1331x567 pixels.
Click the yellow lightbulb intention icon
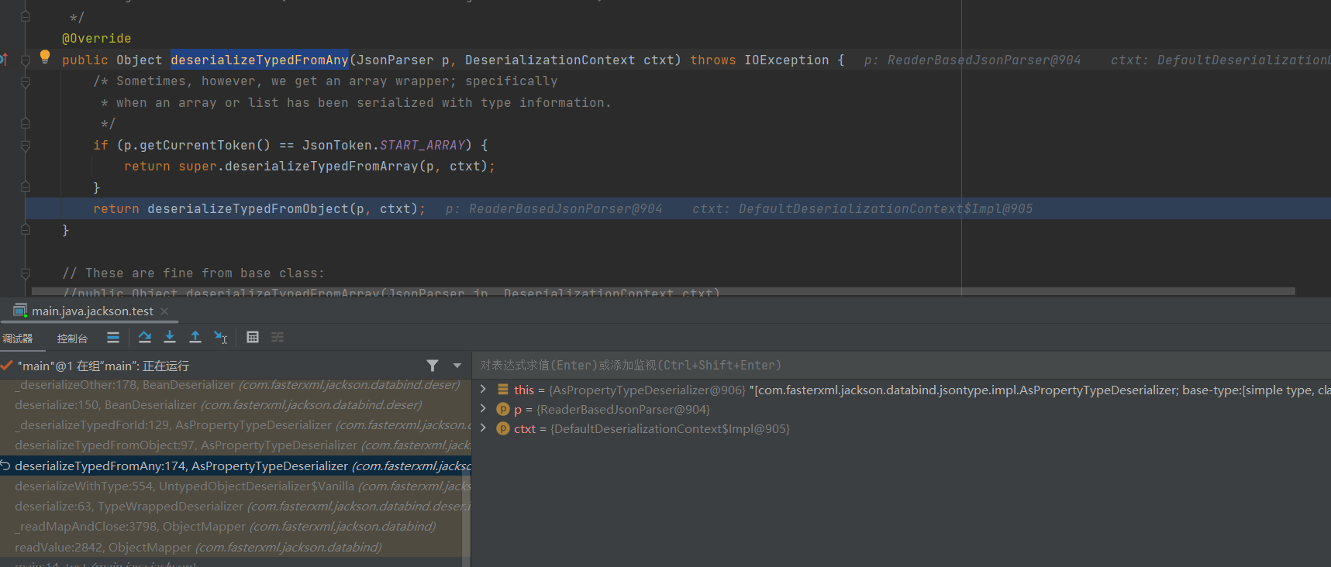click(x=45, y=57)
